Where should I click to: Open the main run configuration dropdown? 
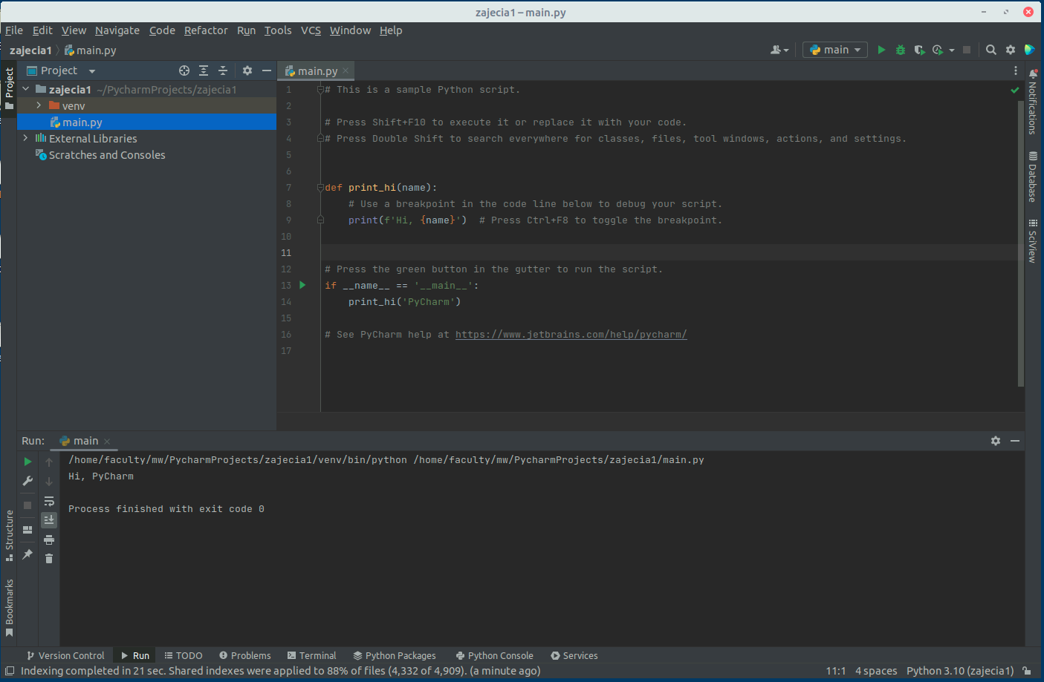pos(835,50)
